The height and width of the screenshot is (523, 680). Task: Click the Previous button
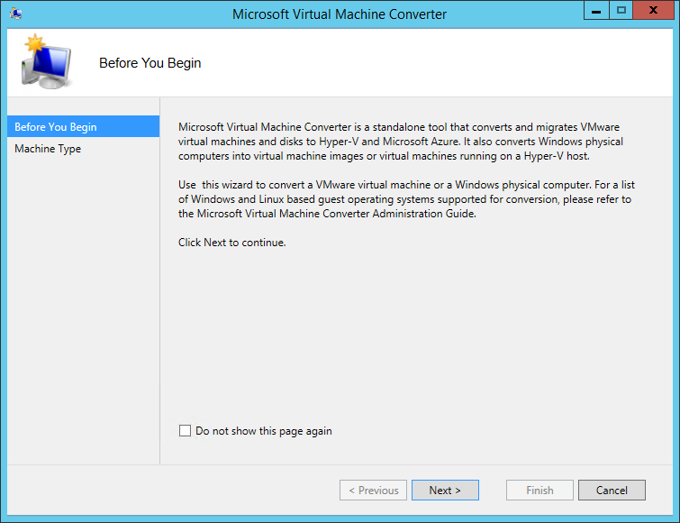(373, 490)
